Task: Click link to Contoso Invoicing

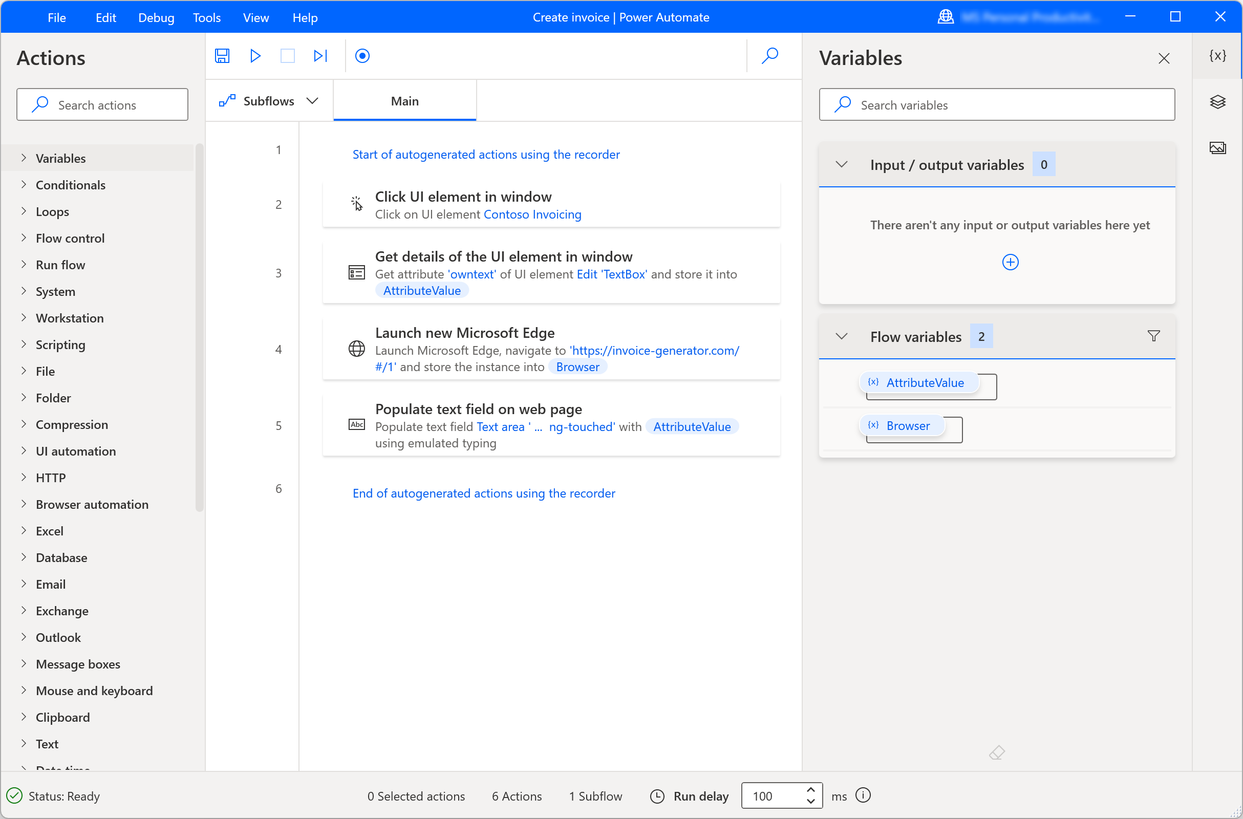Action: click(533, 214)
